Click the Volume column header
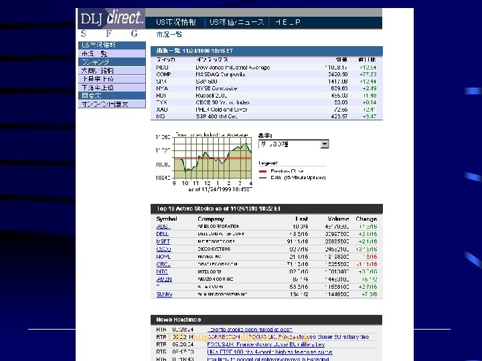 338,219
